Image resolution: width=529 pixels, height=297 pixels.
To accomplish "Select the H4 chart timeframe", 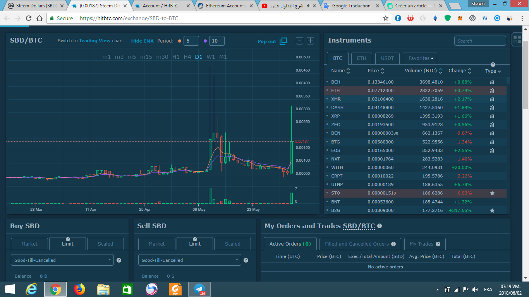I will pyautogui.click(x=187, y=57).
